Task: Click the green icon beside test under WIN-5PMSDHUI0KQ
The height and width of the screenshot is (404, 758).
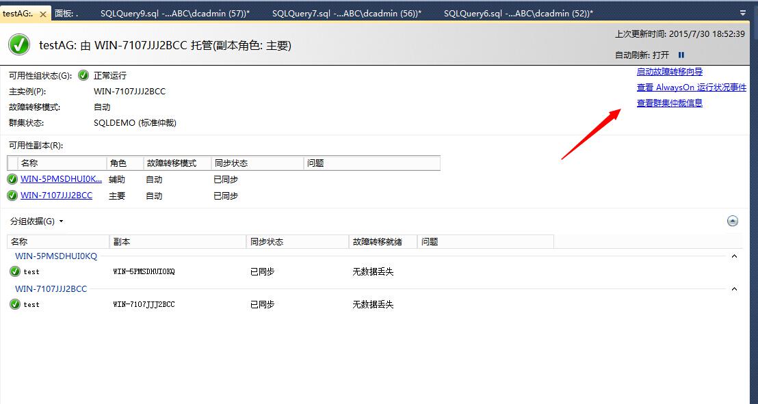Action: pyautogui.click(x=15, y=271)
